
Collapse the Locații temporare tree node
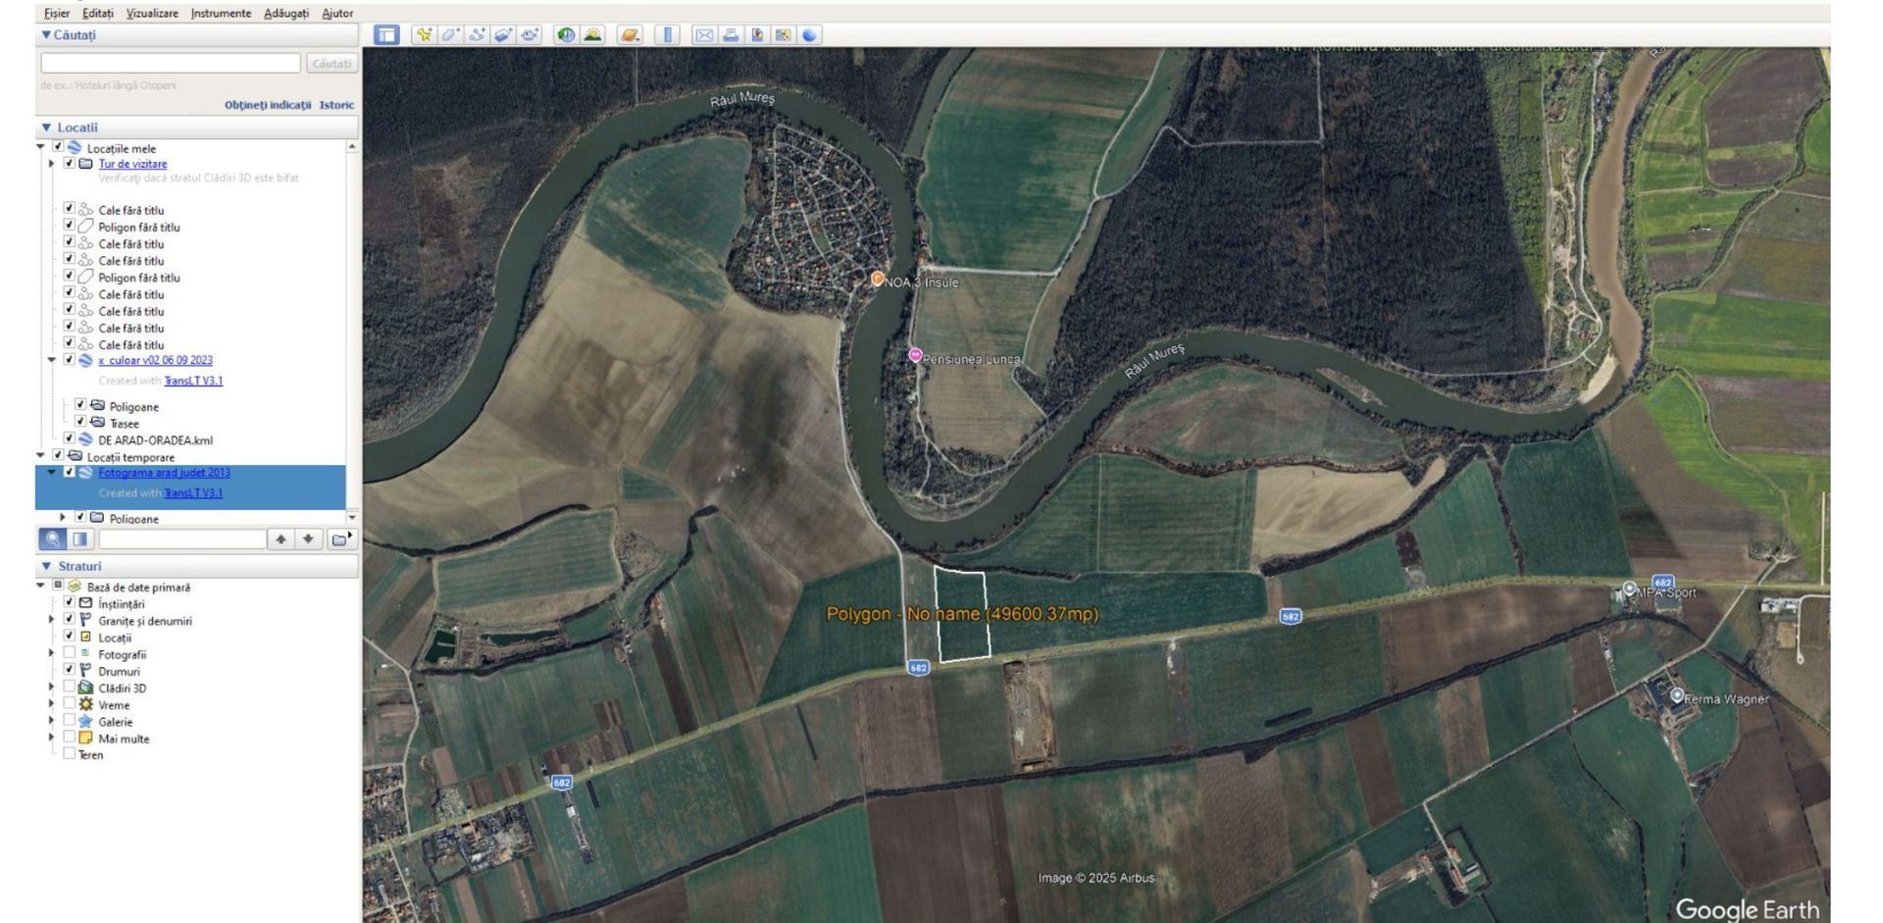[41, 455]
